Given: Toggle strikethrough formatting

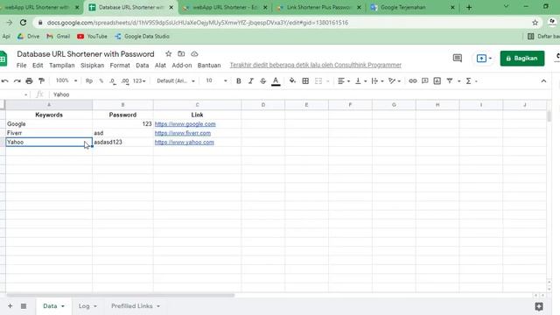Looking at the screenshot, I should pyautogui.click(x=262, y=81).
